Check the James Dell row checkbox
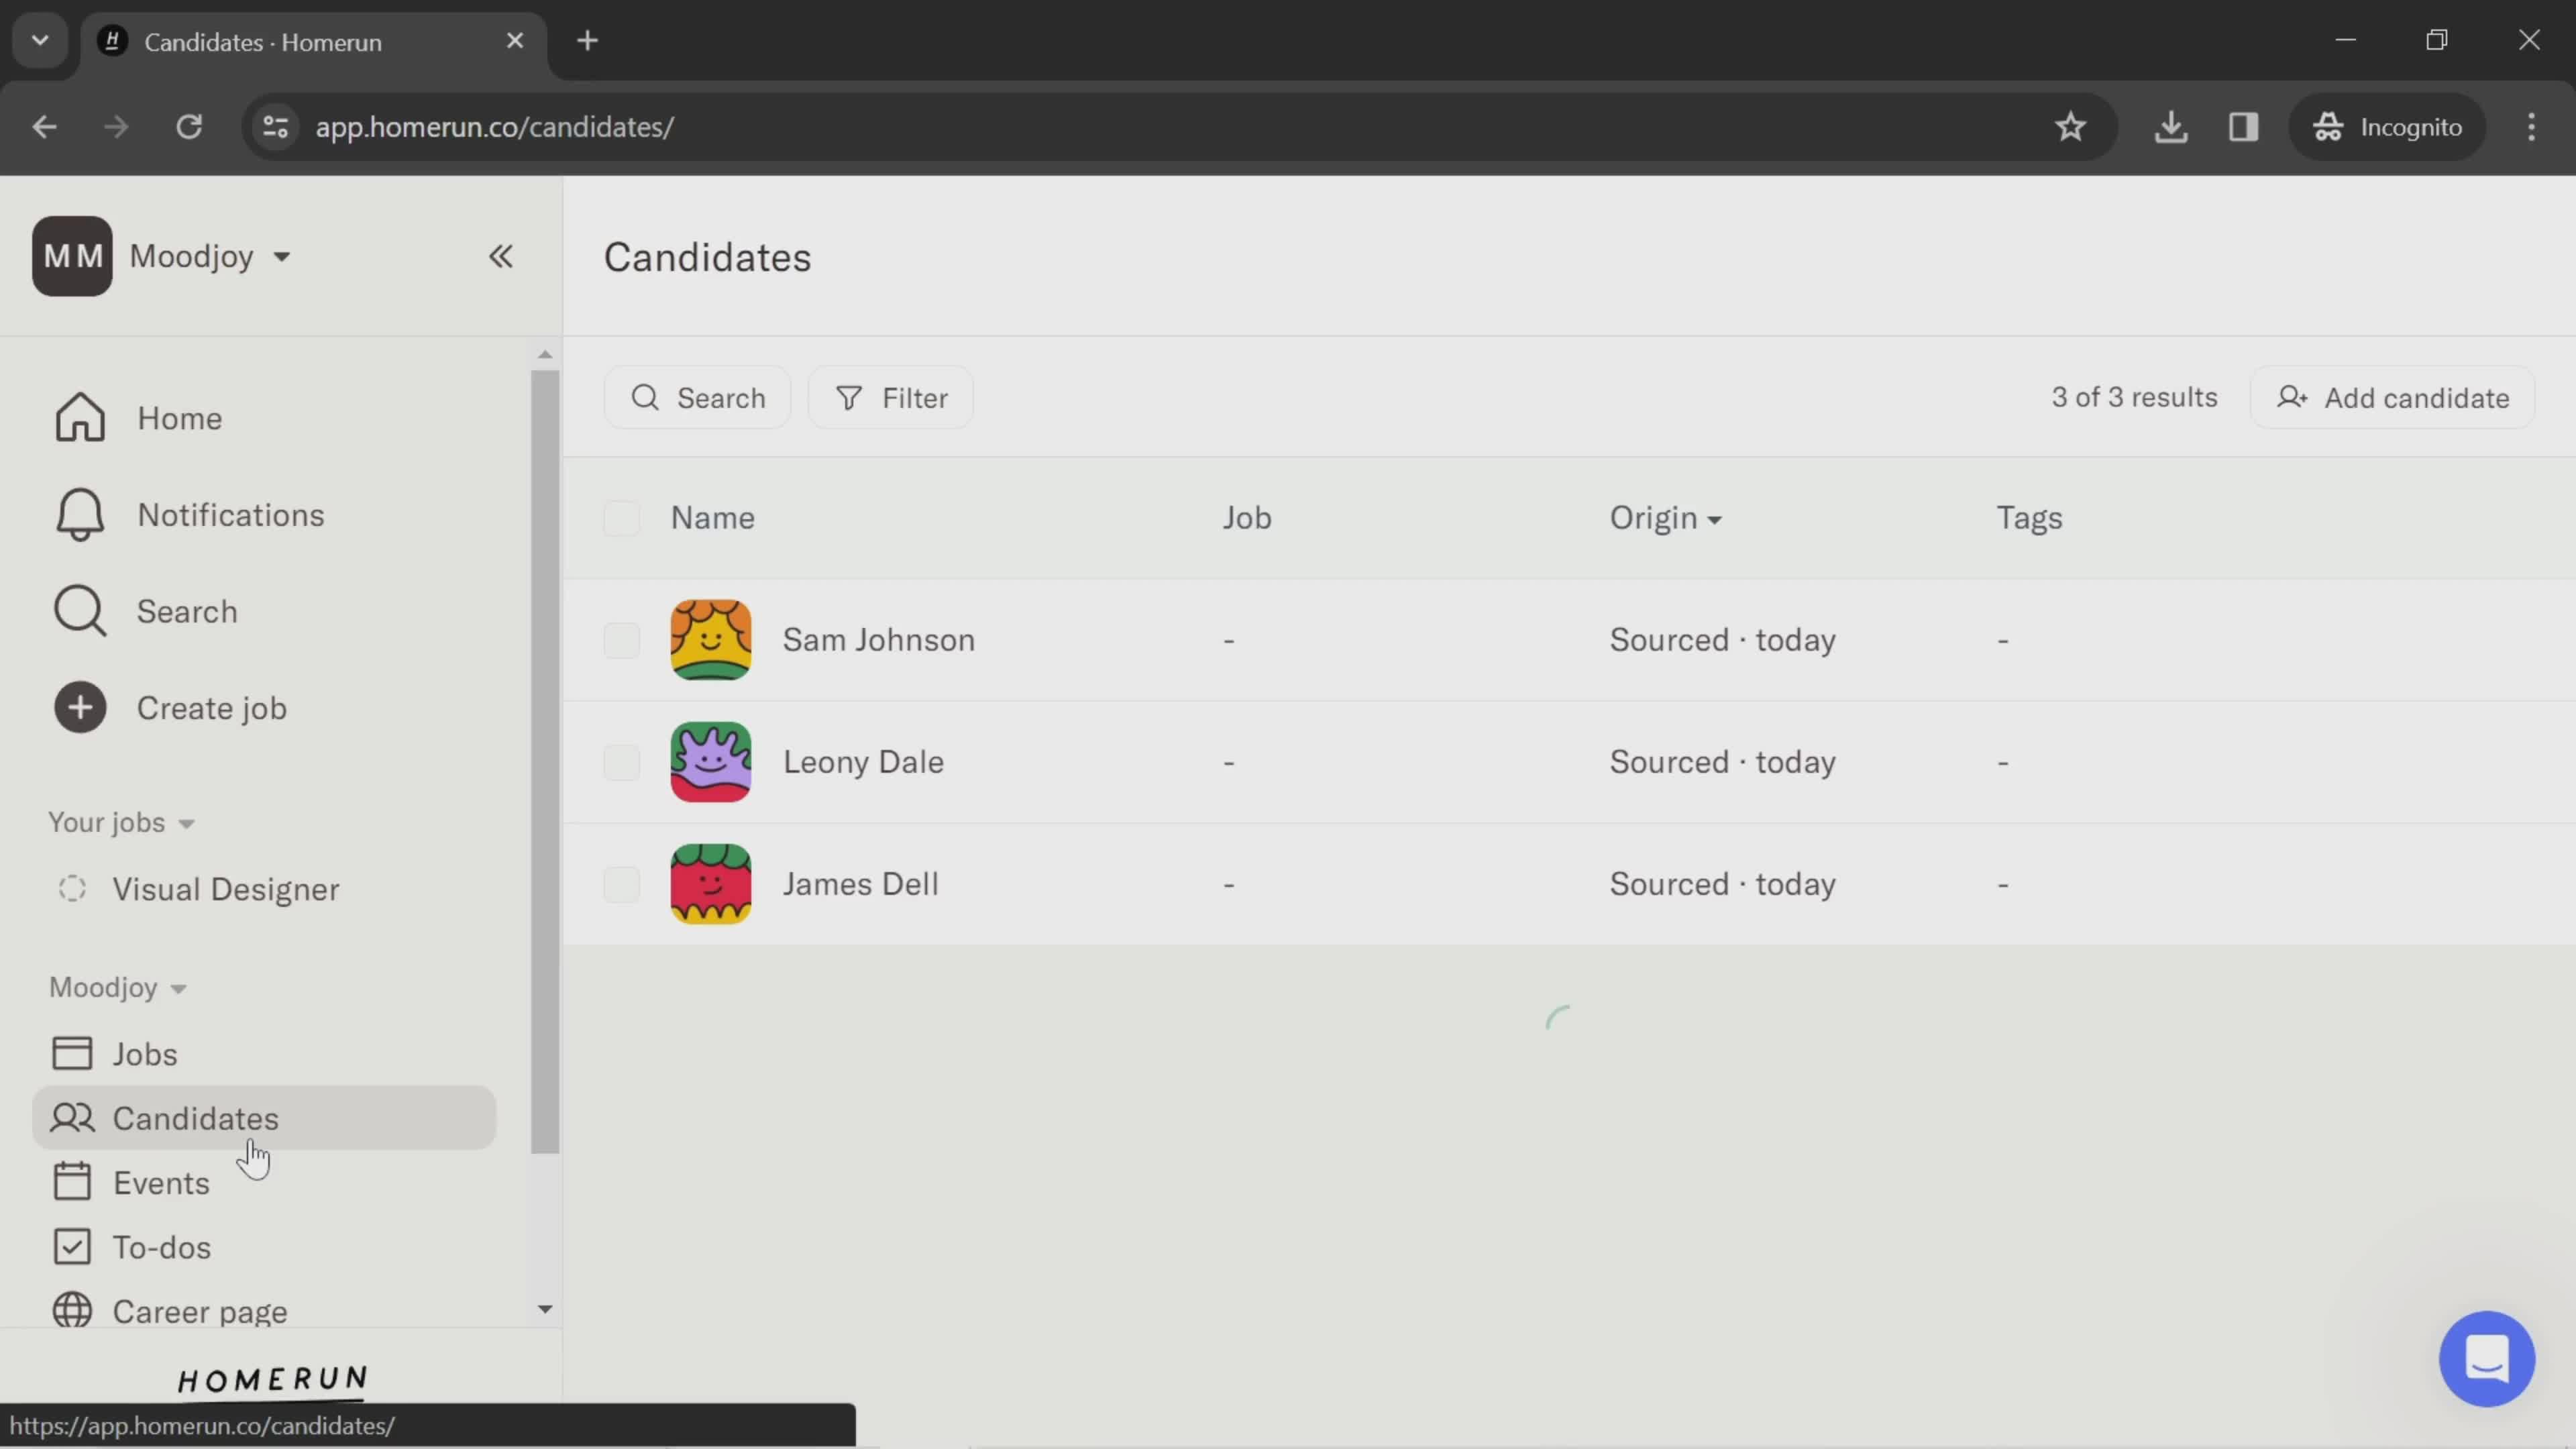Screen dimensions: 2576x1449 pyautogui.click(x=621, y=884)
